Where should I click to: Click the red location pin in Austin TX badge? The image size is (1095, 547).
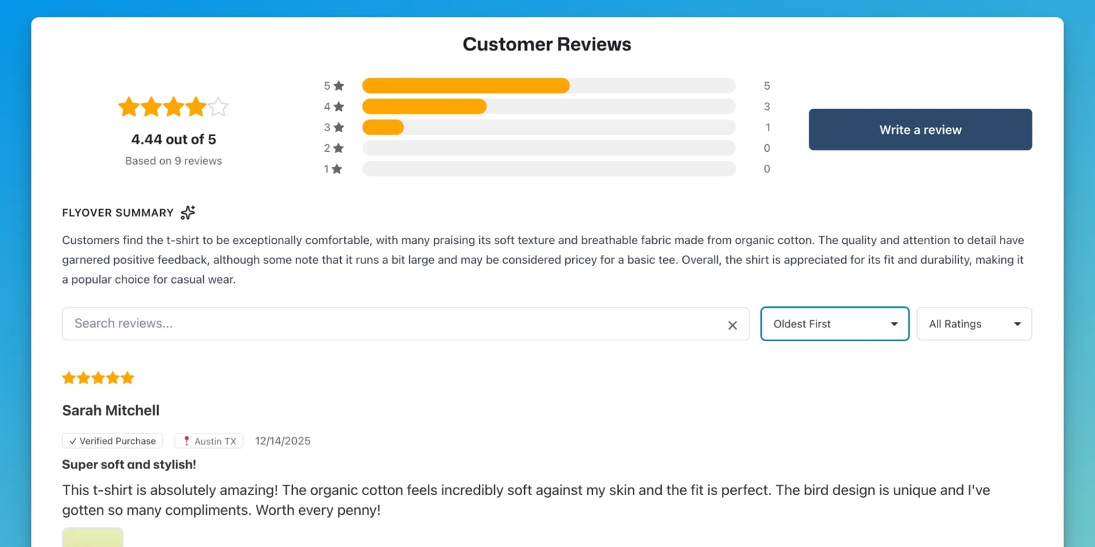187,440
